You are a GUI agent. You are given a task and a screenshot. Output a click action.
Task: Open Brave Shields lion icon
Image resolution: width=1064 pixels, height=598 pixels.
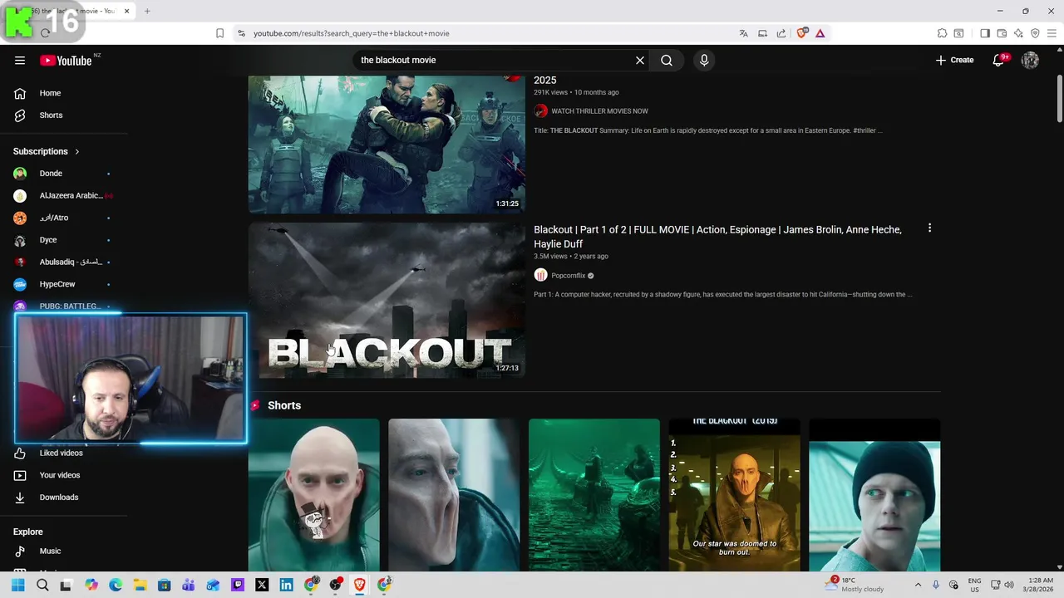tap(801, 33)
